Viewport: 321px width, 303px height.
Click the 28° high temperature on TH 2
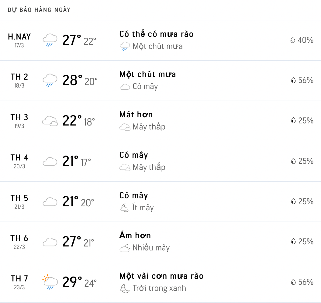(x=72, y=81)
